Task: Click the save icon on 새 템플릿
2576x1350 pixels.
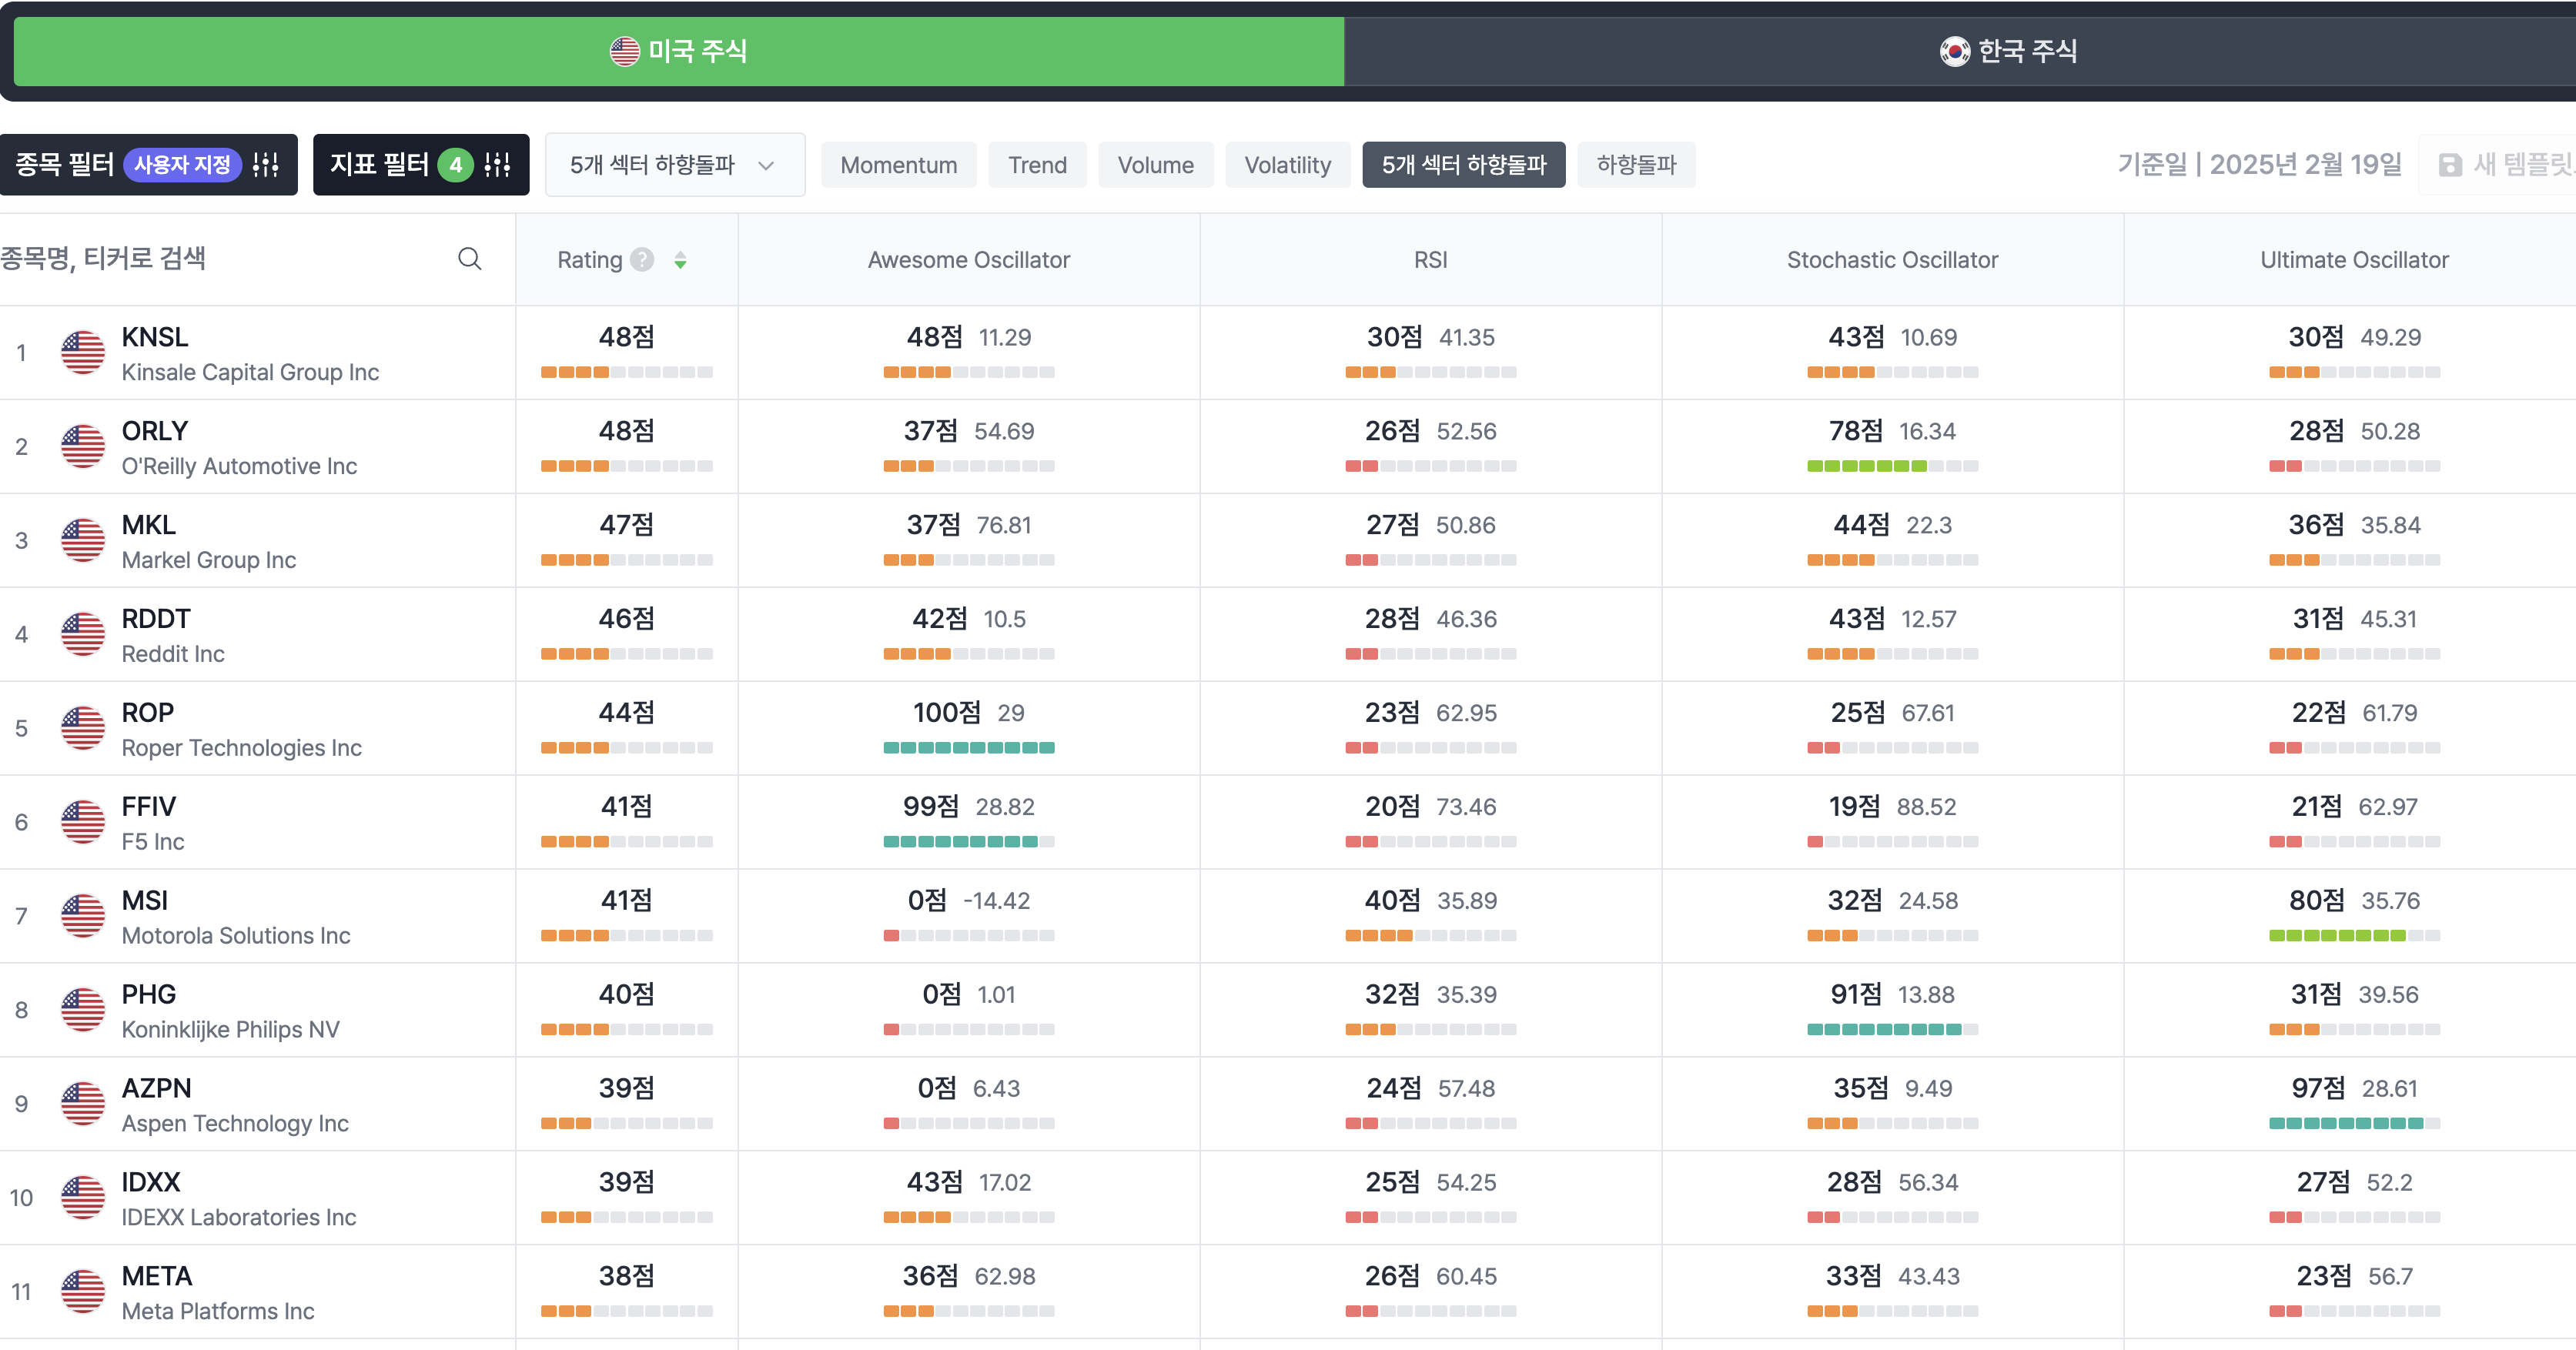Action: [2450, 165]
